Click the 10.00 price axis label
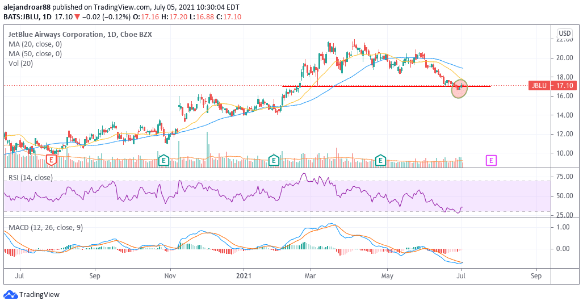The height and width of the screenshot is (305, 583). tap(564, 153)
